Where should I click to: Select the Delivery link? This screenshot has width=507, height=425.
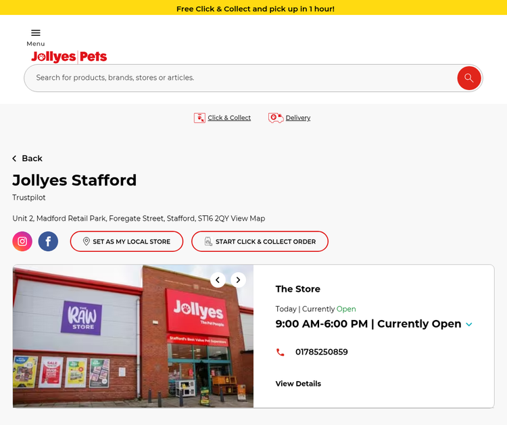tap(298, 118)
